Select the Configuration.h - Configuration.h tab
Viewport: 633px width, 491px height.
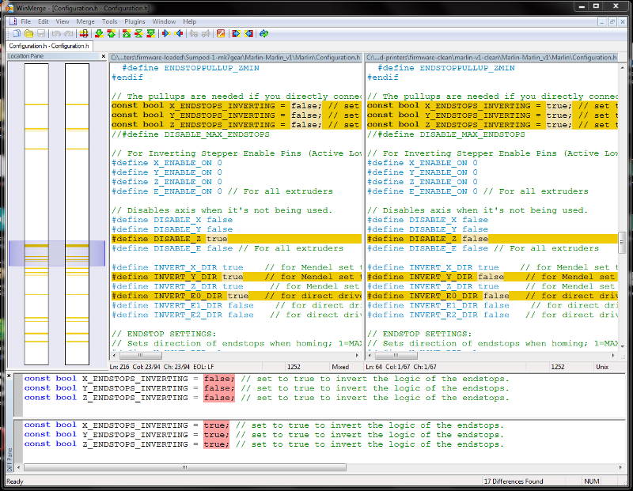[x=49, y=46]
